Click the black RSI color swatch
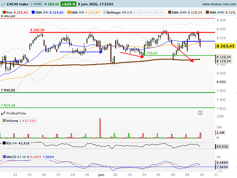237x178 pixels. [x=4, y=143]
